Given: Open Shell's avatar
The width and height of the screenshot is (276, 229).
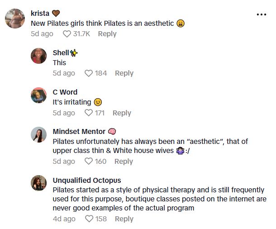Looking at the screenshot, I should point(39,56).
